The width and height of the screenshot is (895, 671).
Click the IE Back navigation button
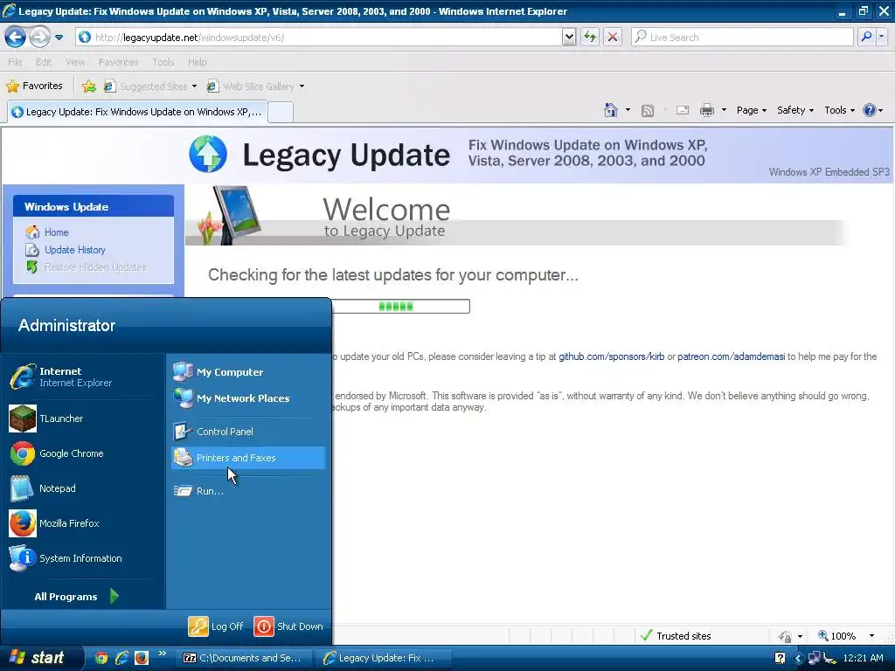click(x=16, y=38)
